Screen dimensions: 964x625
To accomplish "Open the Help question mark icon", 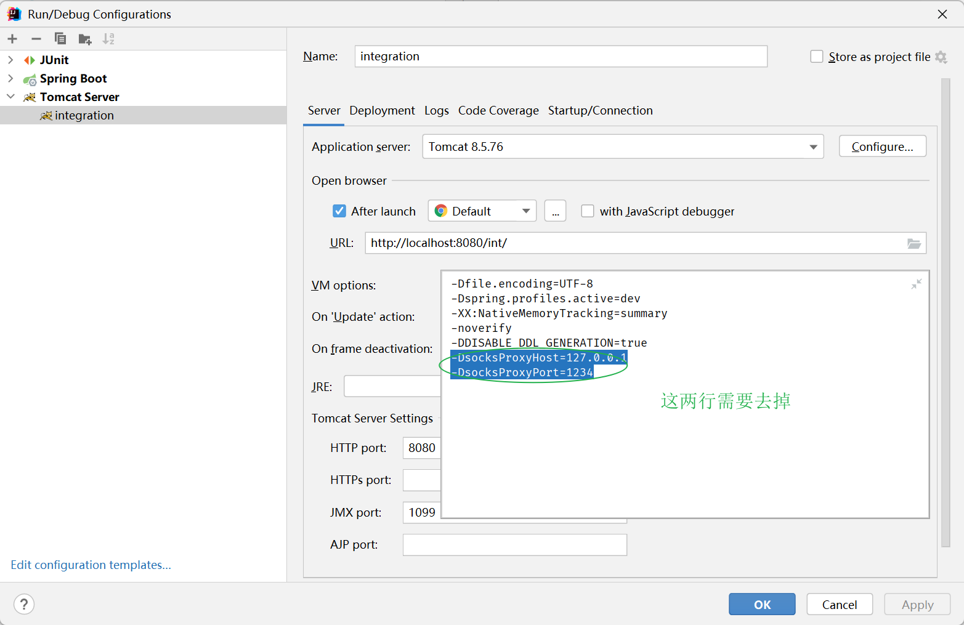I will click(23, 604).
